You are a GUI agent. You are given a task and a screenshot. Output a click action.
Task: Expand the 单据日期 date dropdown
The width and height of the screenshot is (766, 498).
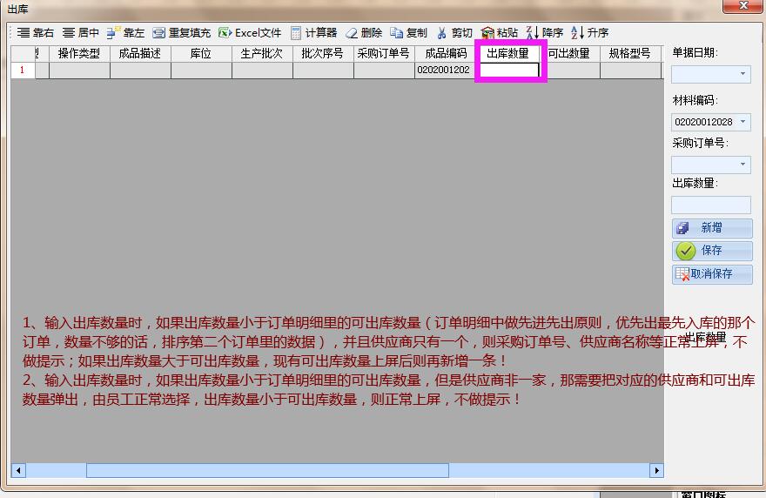742,75
